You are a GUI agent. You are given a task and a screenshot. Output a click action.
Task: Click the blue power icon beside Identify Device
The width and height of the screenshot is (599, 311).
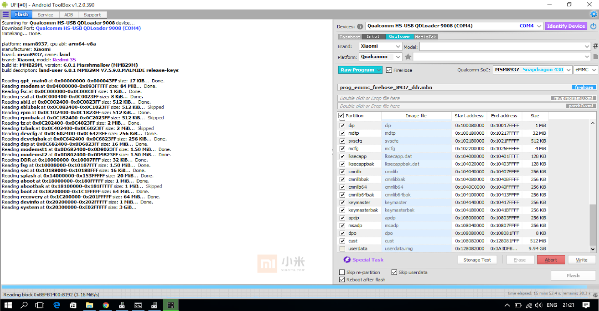593,26
